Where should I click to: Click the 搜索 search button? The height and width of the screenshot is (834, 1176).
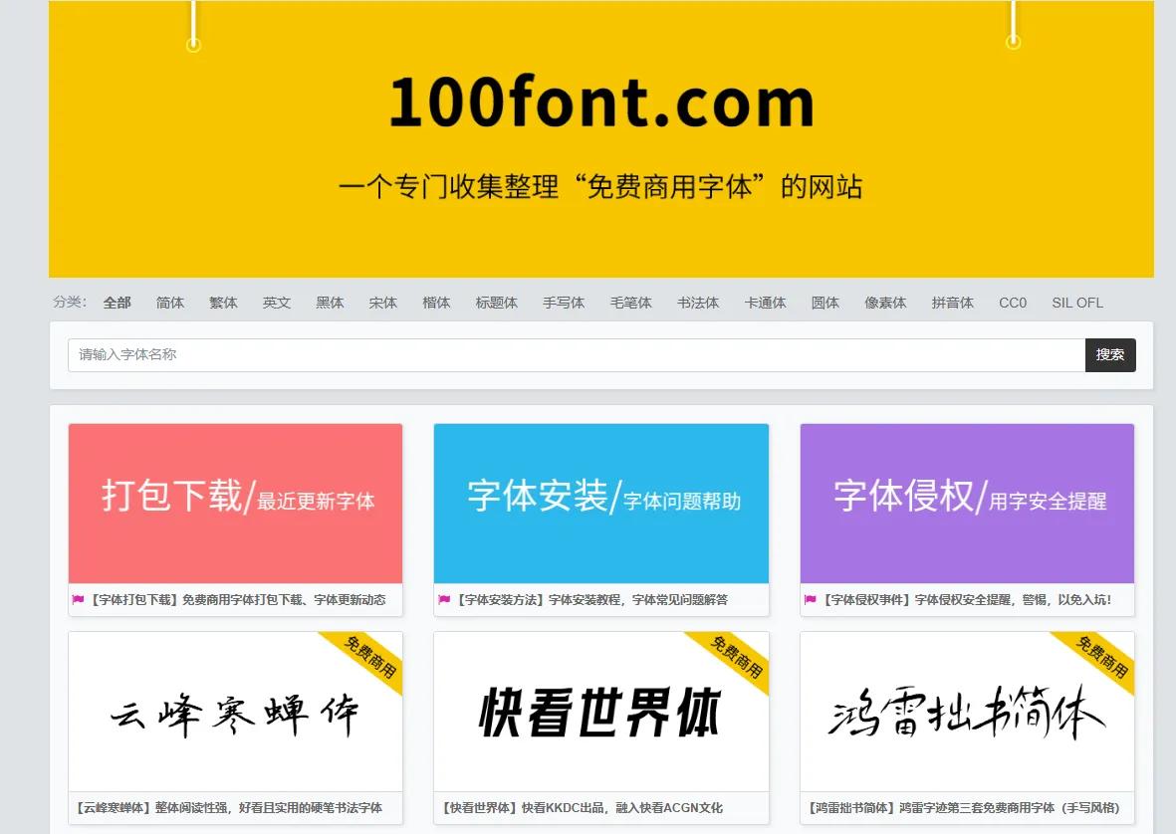click(1110, 354)
